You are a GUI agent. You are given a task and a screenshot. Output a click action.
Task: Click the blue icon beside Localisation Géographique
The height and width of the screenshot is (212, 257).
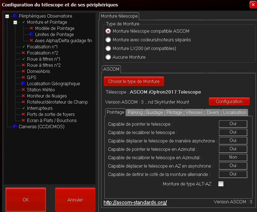coord(23,84)
